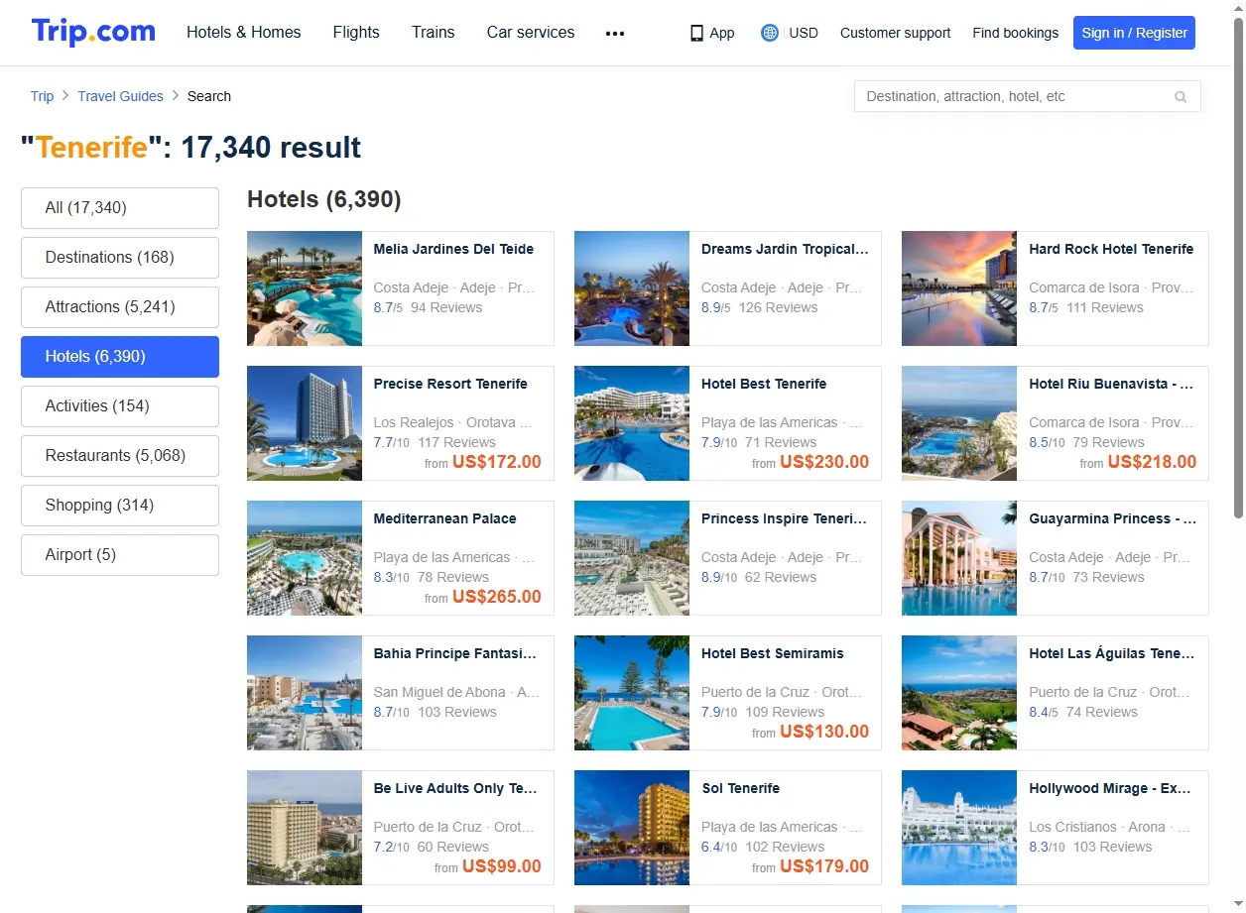Select the Destinations (168) filter

click(x=120, y=258)
